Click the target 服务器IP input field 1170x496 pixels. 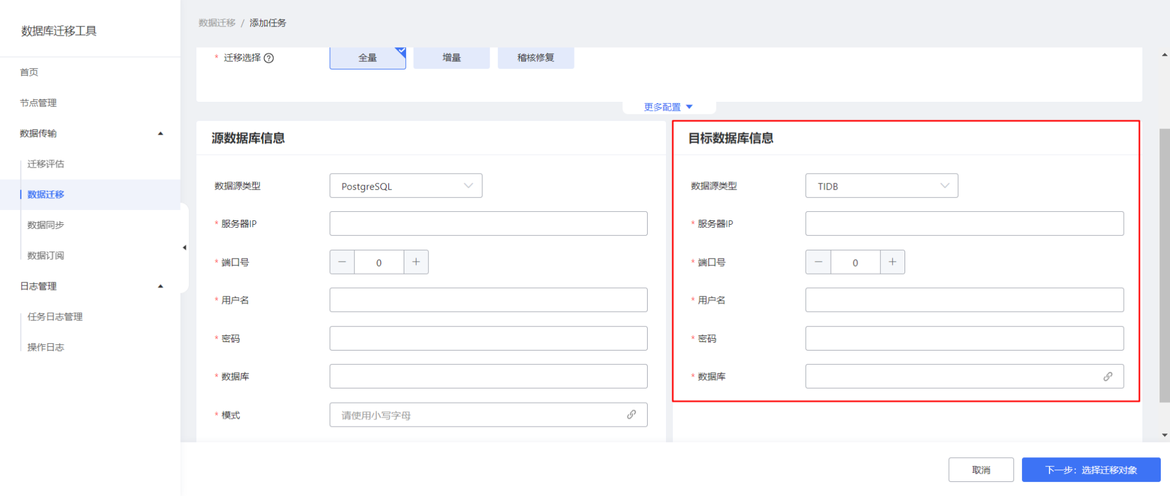pos(965,223)
